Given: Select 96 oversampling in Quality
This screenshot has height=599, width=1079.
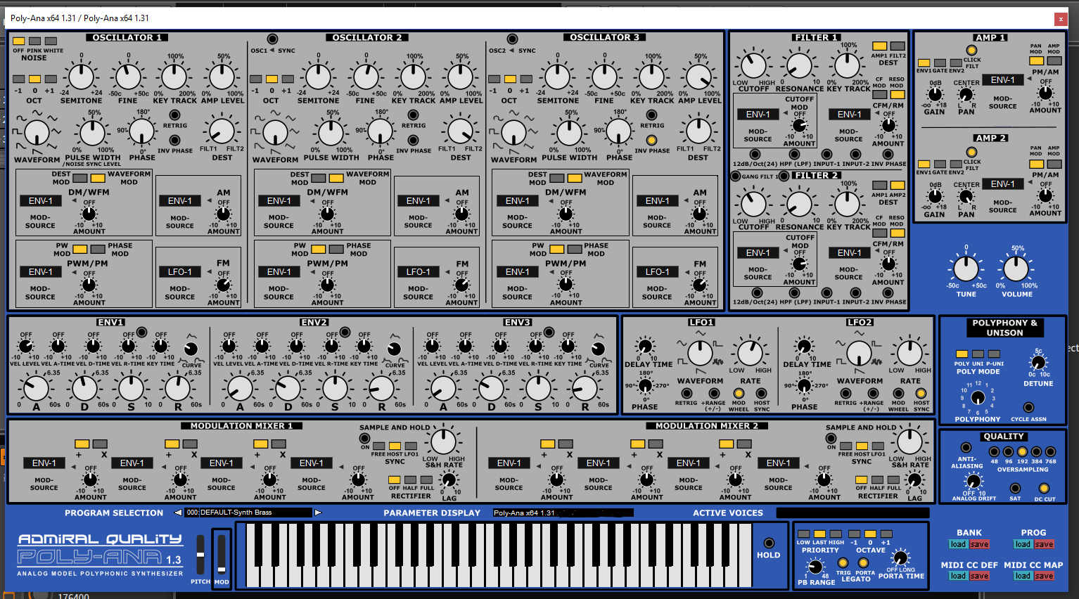Looking at the screenshot, I should pyautogui.click(x=1009, y=452).
